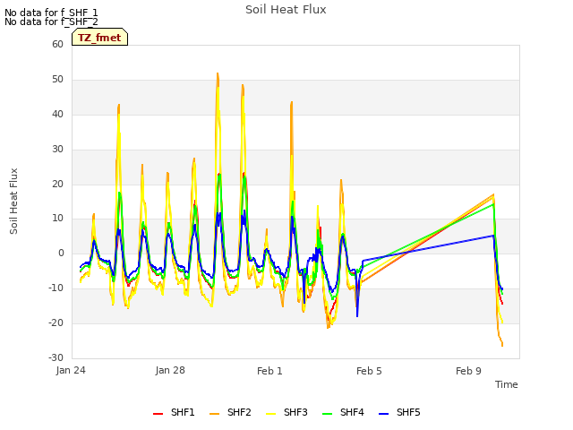Click the blue SHF5 legend color marker
This screenshot has width=573, height=430.
point(384,414)
